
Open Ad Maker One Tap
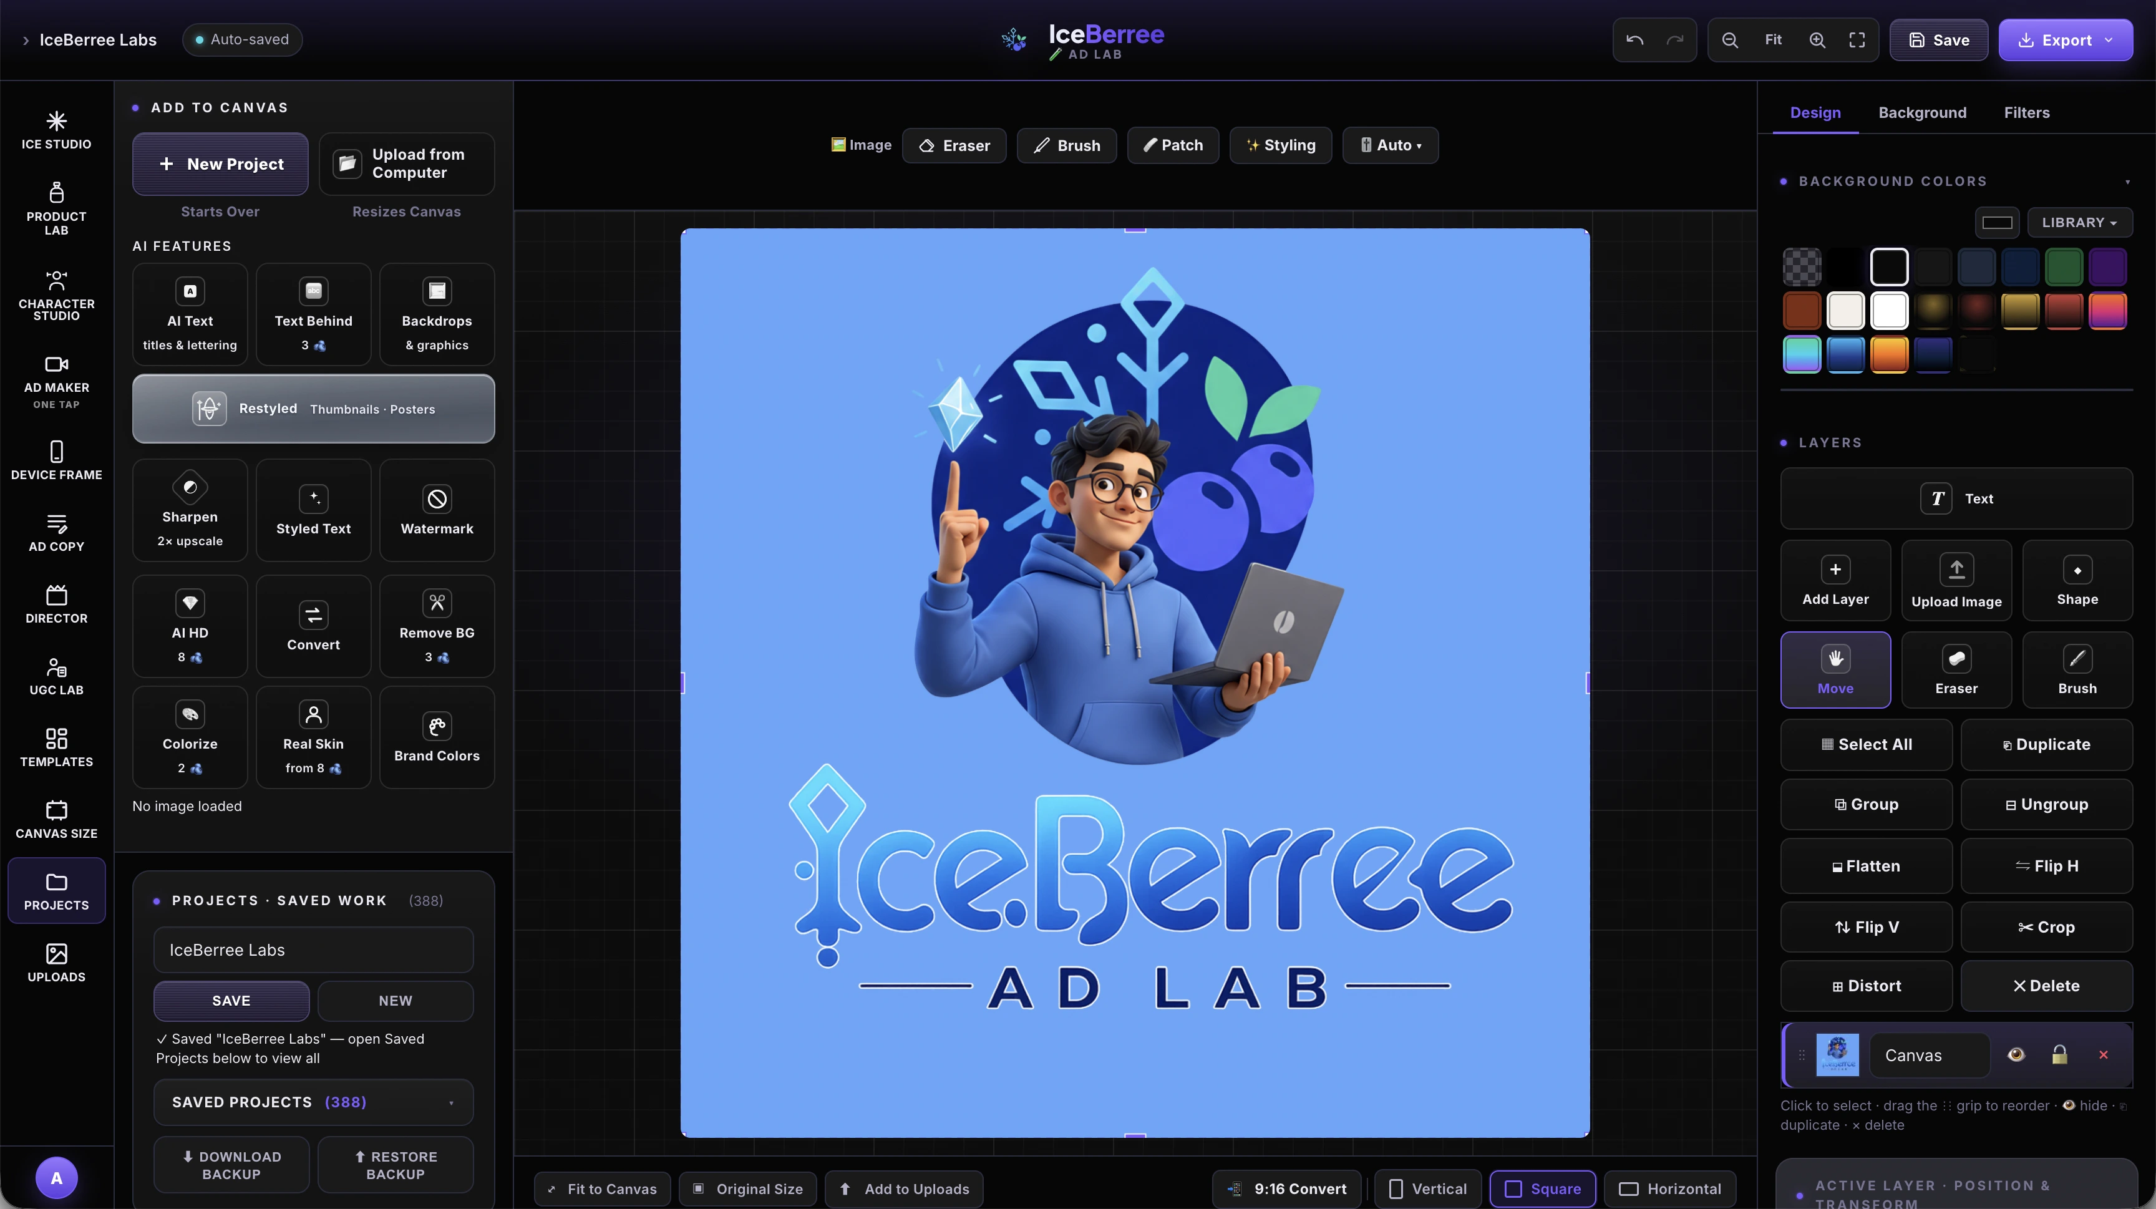[56, 382]
